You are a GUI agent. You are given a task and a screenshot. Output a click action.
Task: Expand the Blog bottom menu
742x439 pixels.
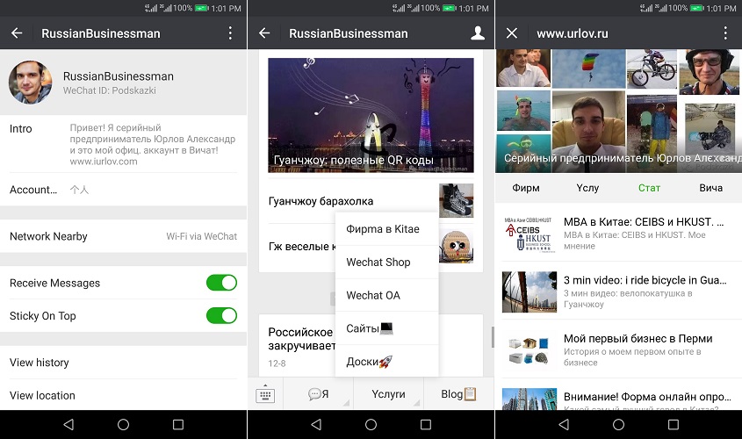click(x=457, y=394)
